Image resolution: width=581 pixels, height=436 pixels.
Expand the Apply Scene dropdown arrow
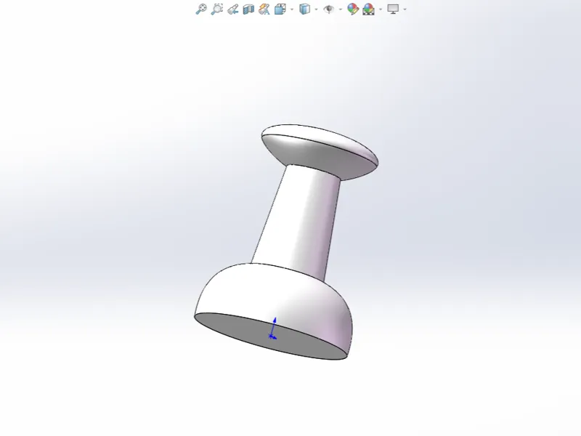(381, 9)
